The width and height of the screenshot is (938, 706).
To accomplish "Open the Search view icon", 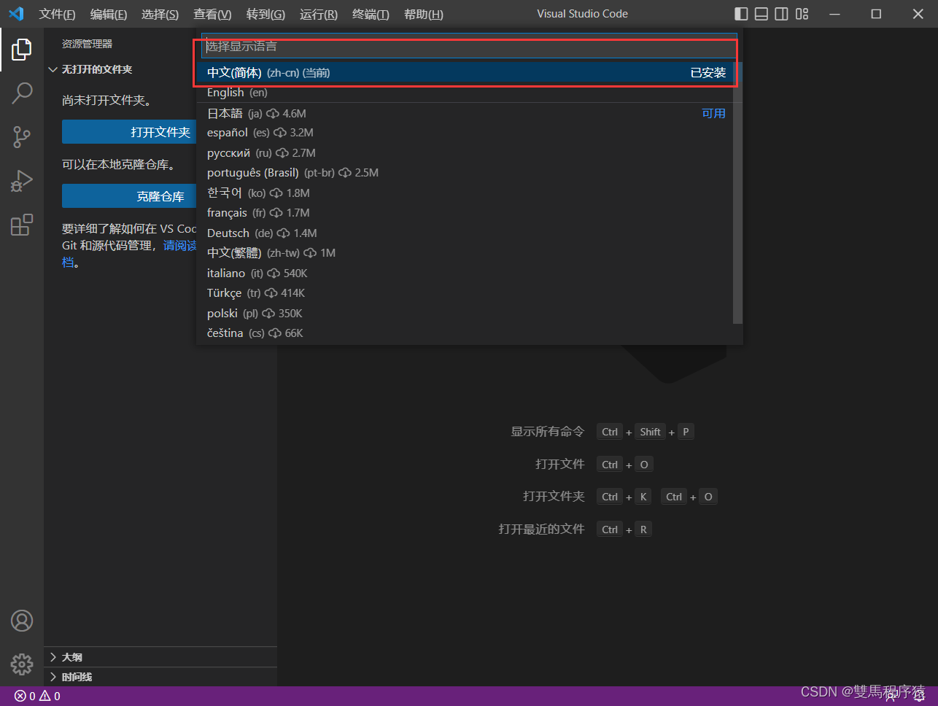I will coord(22,93).
